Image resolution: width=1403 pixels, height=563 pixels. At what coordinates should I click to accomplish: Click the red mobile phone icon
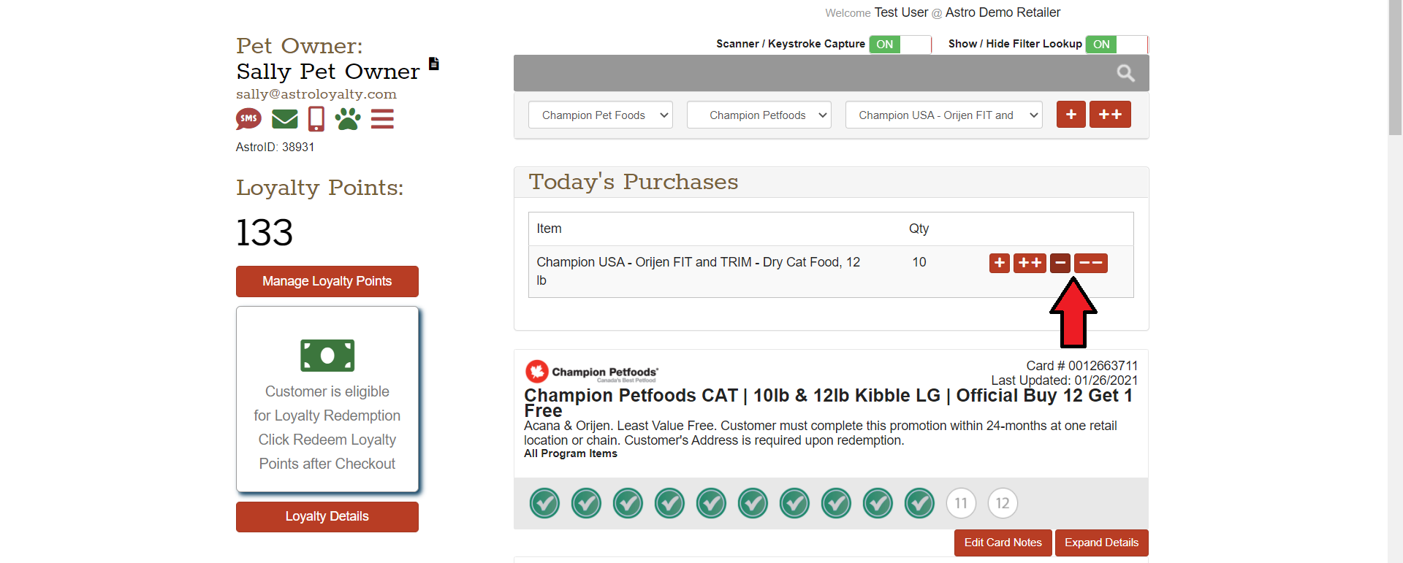[x=316, y=118]
